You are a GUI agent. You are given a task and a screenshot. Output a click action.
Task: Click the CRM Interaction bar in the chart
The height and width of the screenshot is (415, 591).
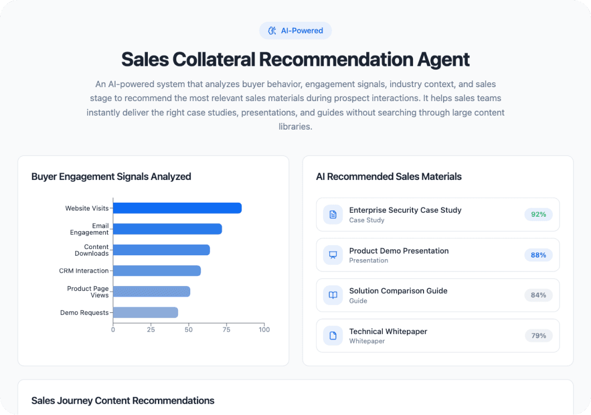click(156, 270)
